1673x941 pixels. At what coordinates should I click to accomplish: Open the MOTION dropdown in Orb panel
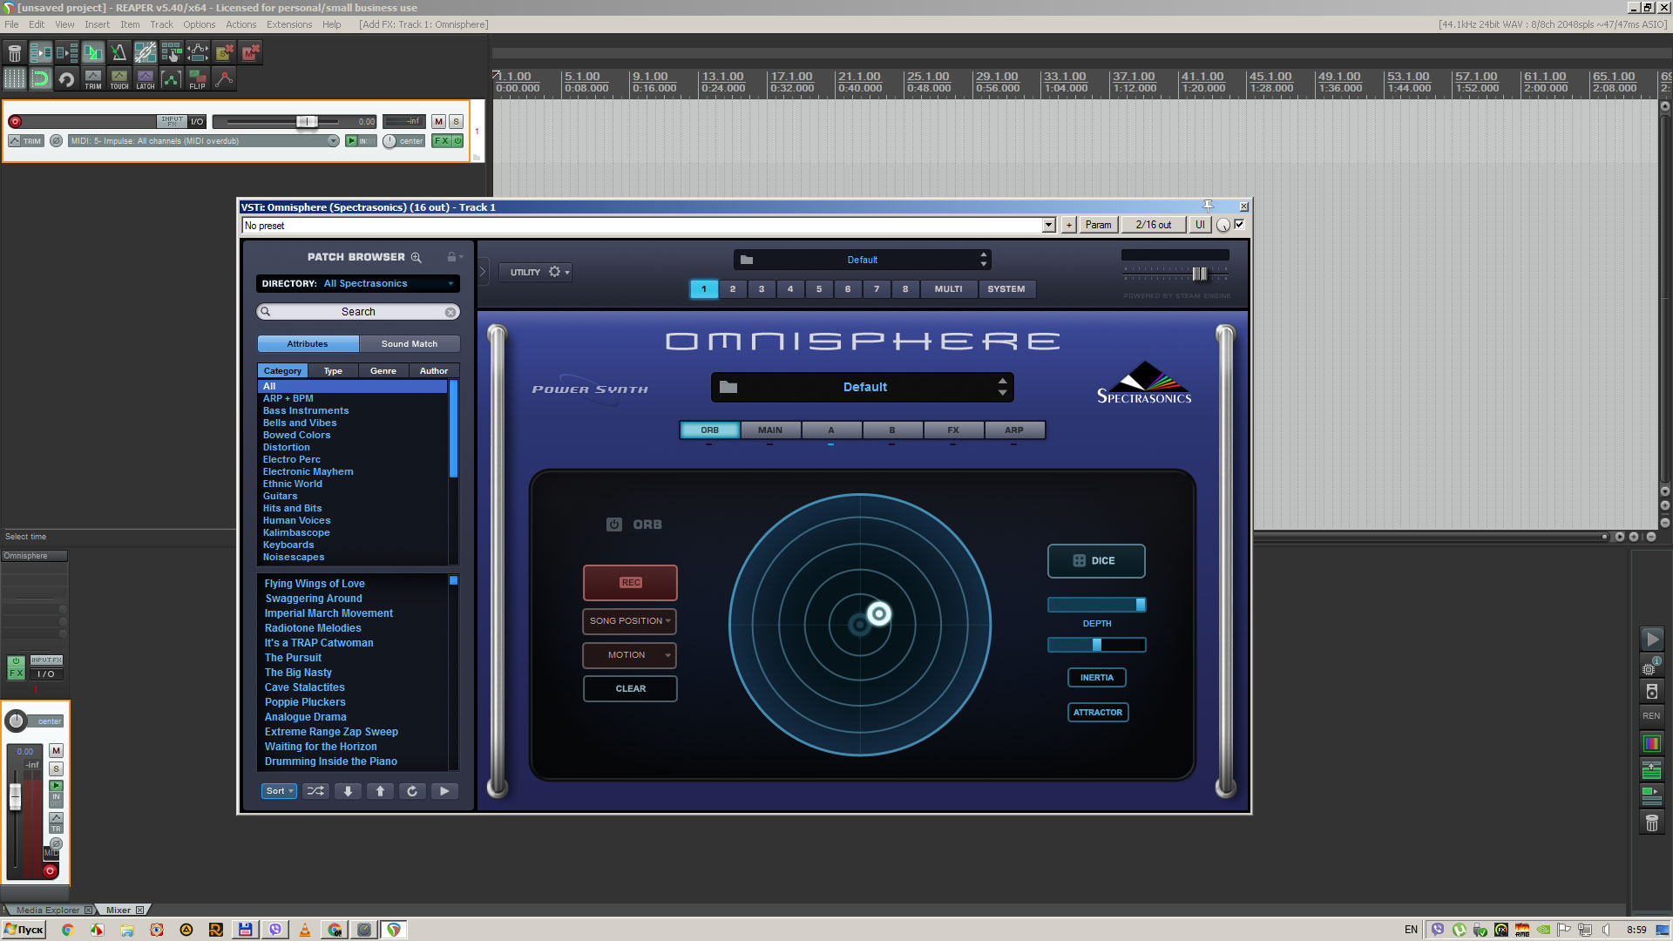click(x=630, y=655)
